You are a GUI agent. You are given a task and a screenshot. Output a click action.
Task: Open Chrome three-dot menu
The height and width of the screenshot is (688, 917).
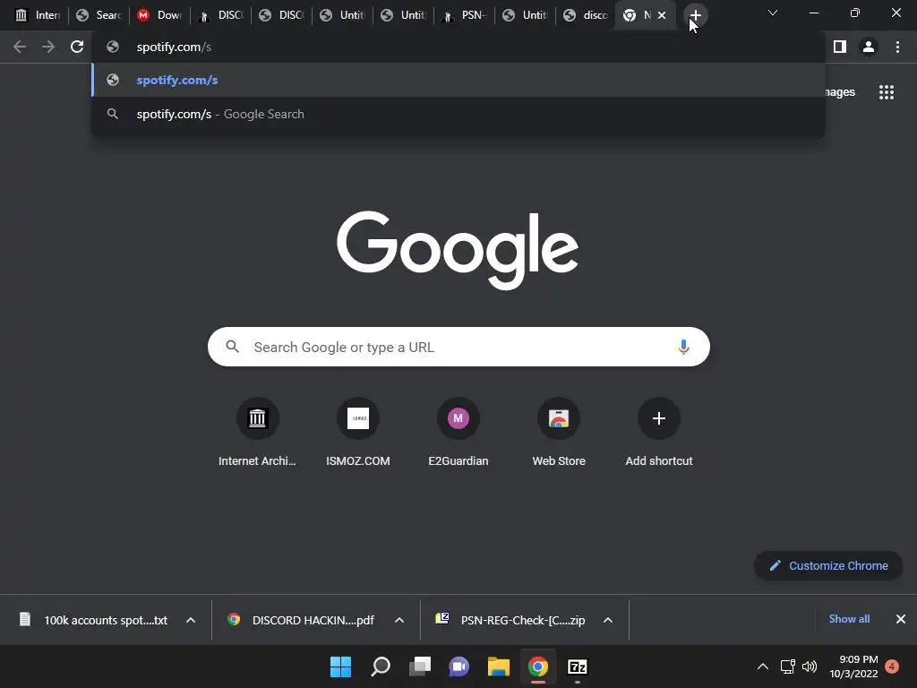coord(897,47)
